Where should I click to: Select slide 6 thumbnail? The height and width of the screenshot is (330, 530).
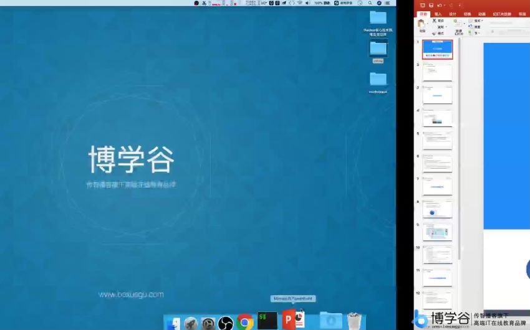pyautogui.click(x=437, y=164)
